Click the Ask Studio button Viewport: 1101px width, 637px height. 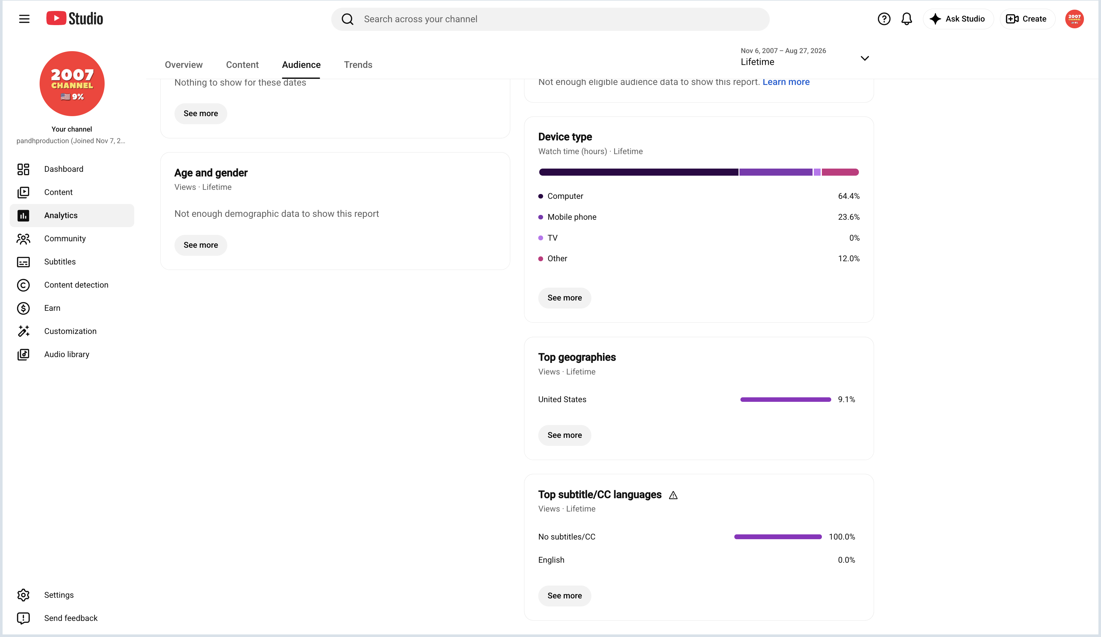pos(958,19)
